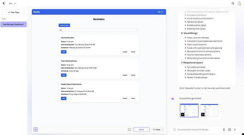Toggle the sidebar panel icon
The height and width of the screenshot is (135, 244).
[4, 3]
